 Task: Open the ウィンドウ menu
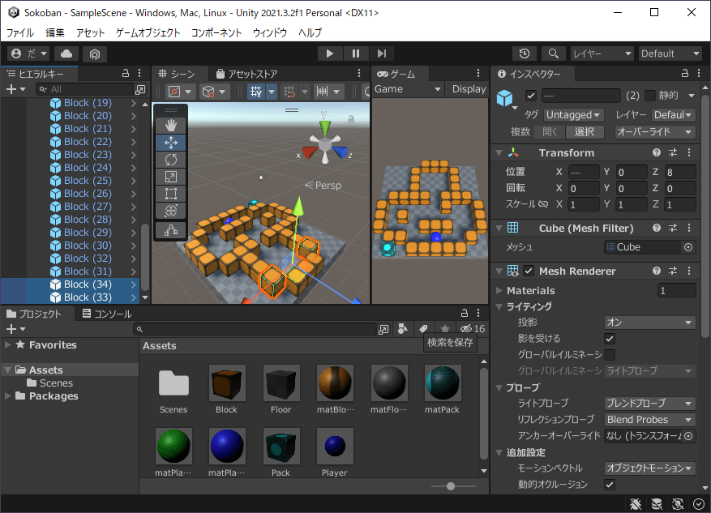270,32
